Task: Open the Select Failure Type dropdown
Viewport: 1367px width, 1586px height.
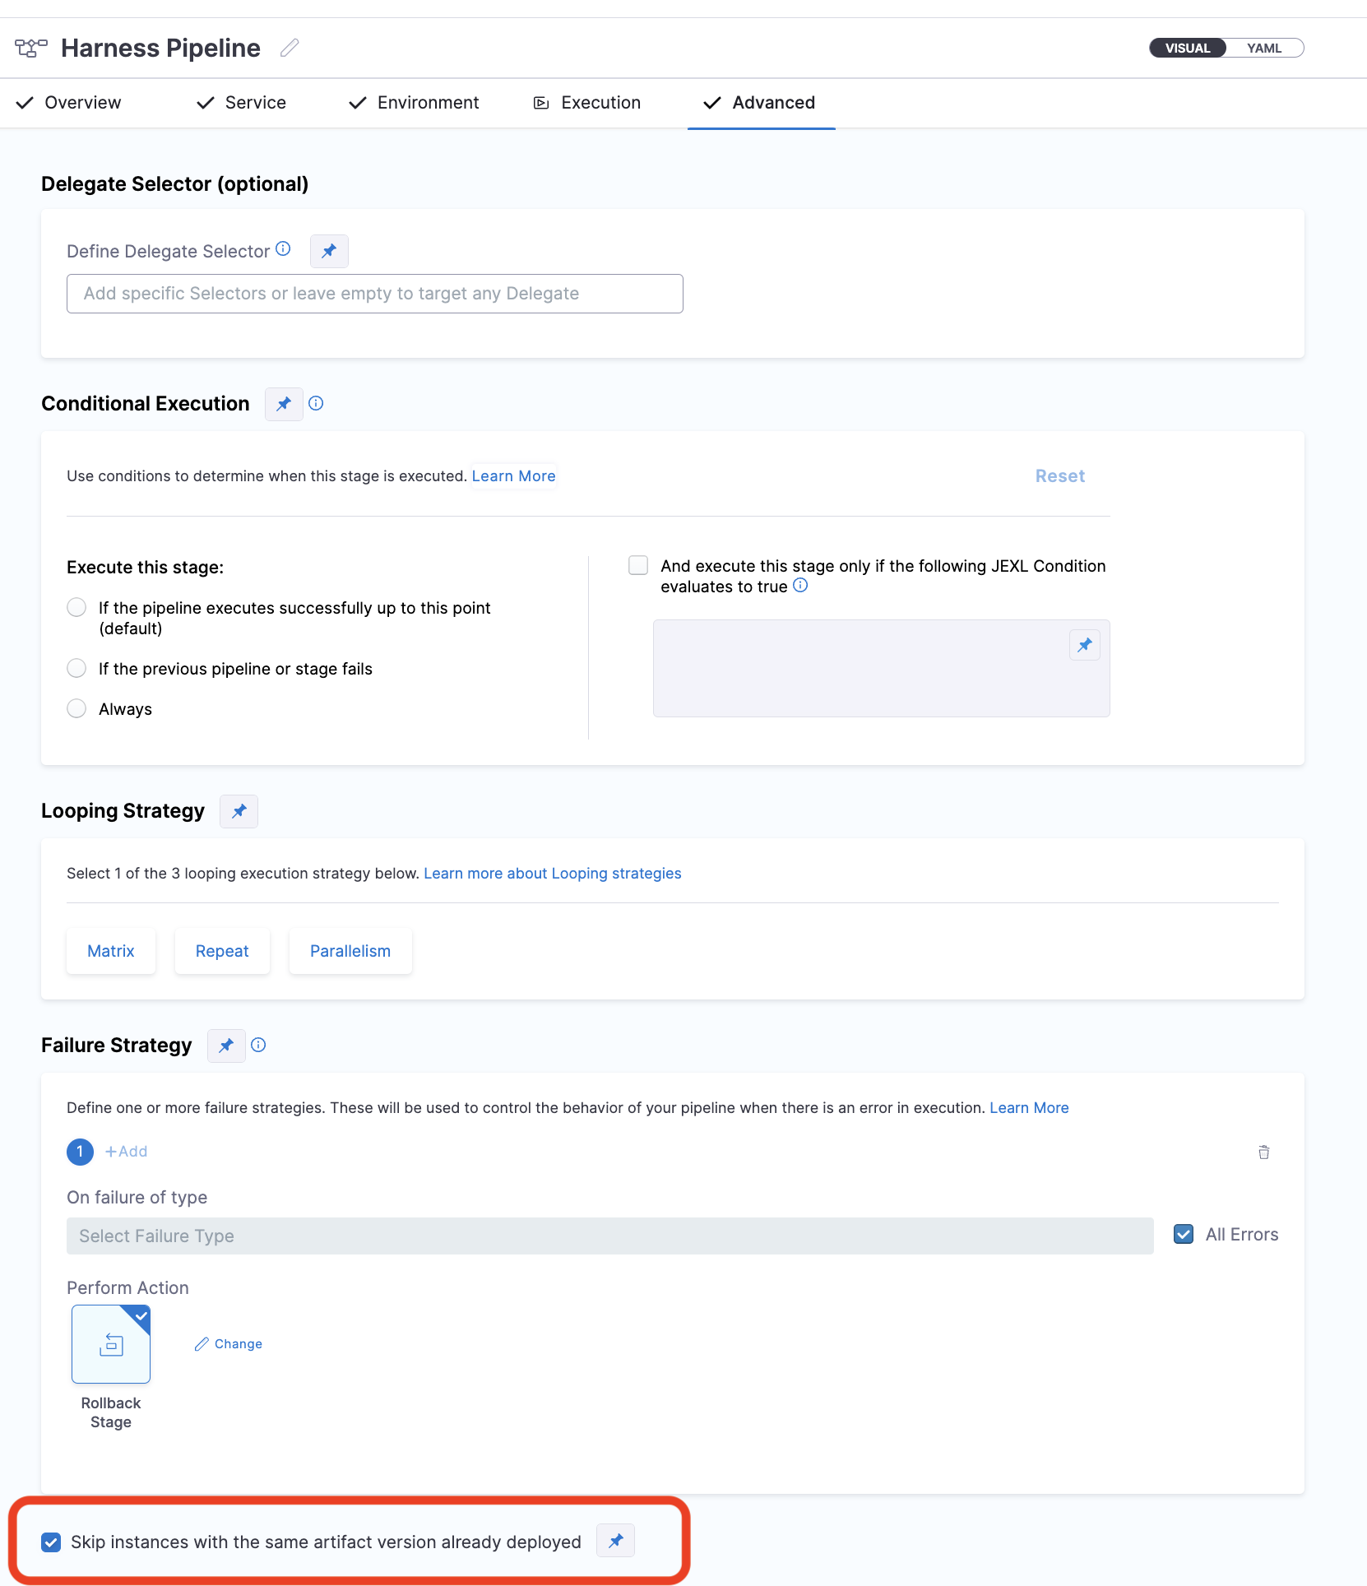Action: pos(609,1236)
